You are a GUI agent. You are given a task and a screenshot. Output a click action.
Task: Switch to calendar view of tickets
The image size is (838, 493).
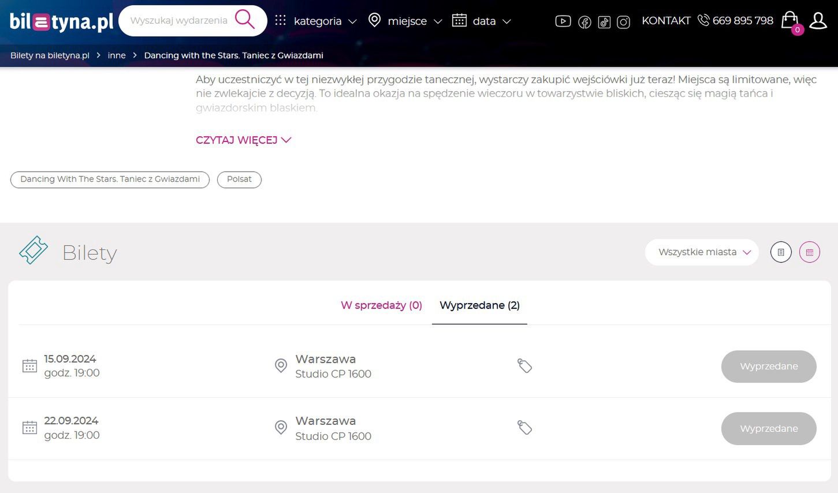point(810,252)
